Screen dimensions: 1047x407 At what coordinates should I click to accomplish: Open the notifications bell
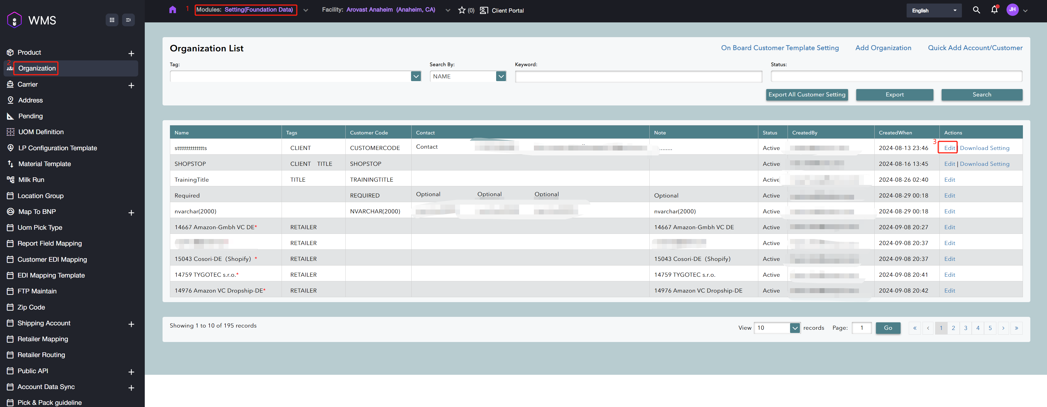(x=994, y=10)
